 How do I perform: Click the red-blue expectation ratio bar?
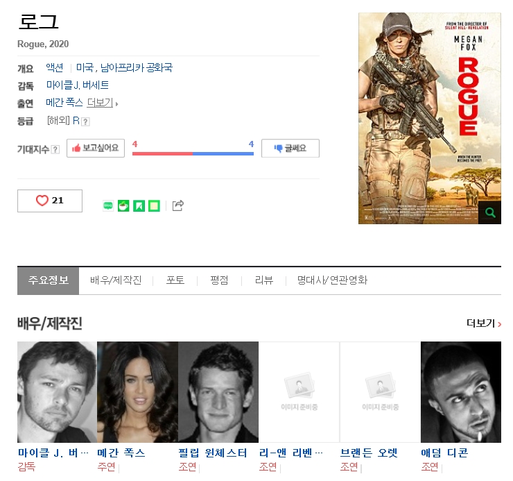[193, 153]
